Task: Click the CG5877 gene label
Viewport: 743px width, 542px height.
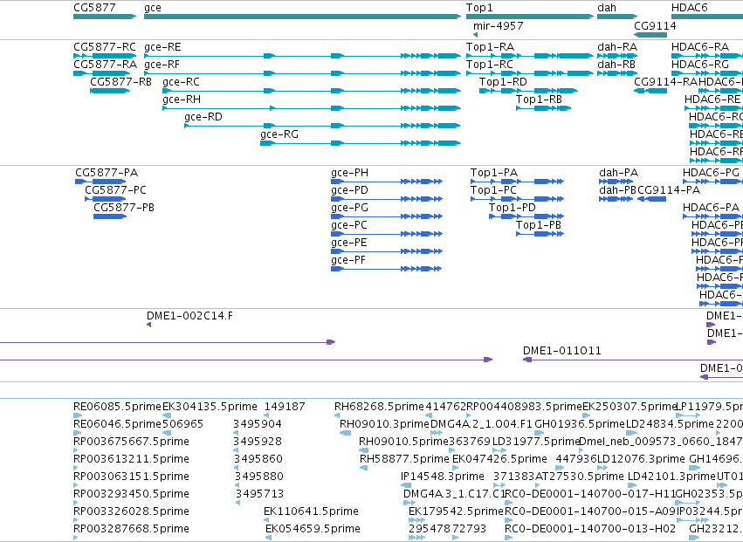Action: click(x=94, y=8)
